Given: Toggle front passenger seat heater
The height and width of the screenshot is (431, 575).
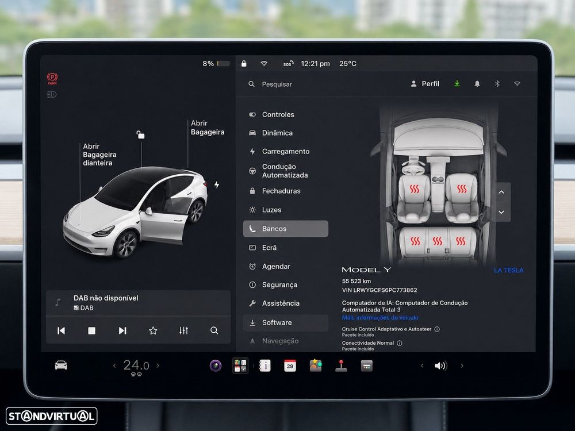Looking at the screenshot, I should coord(462,188).
